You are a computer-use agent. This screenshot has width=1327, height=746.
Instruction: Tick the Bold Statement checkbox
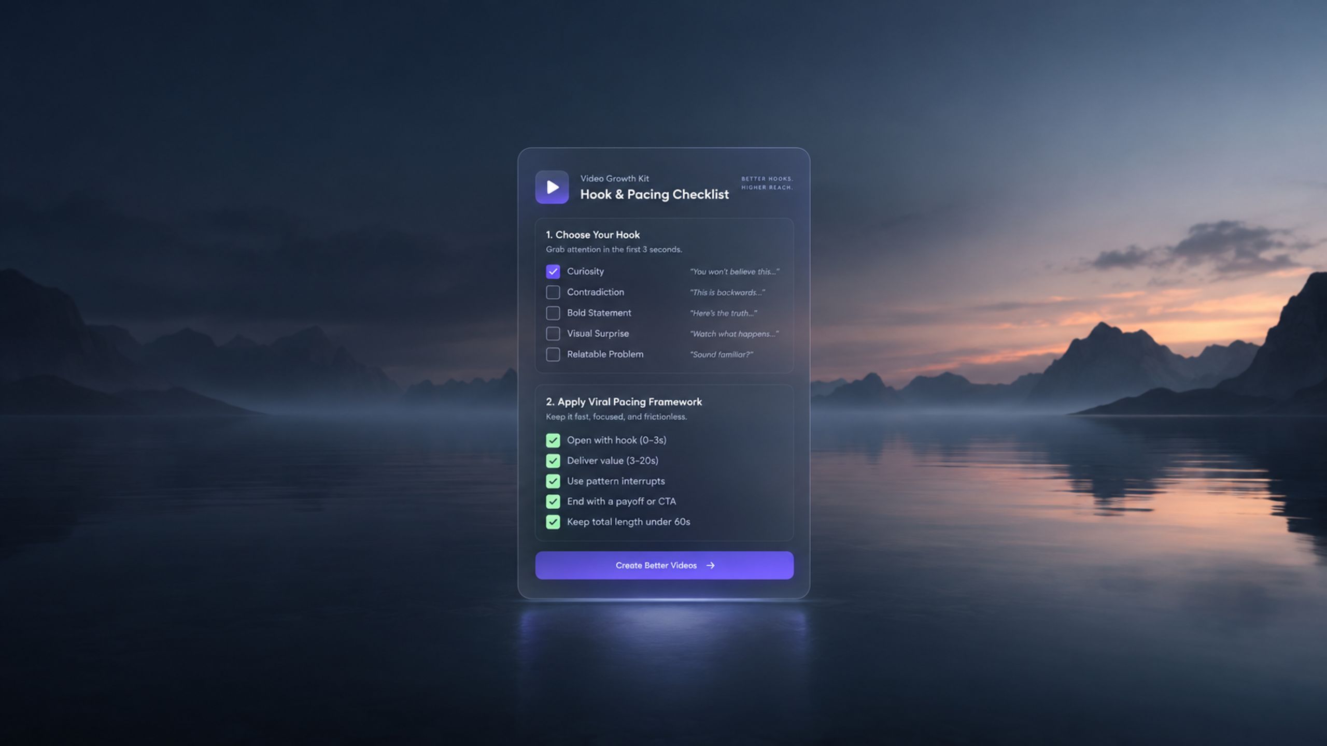[x=553, y=313]
